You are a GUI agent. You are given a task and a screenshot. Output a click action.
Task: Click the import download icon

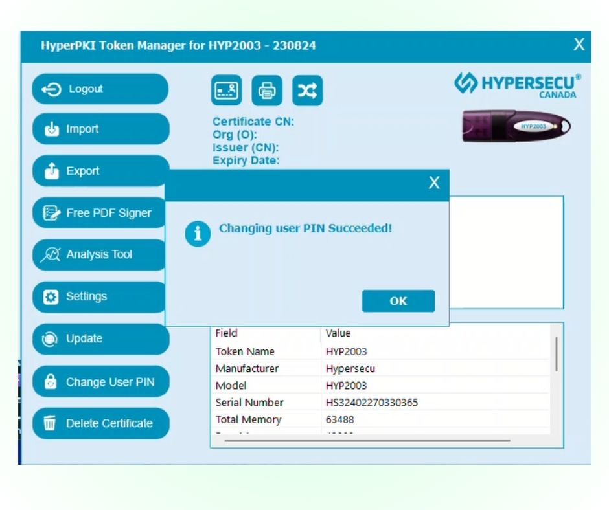52,129
